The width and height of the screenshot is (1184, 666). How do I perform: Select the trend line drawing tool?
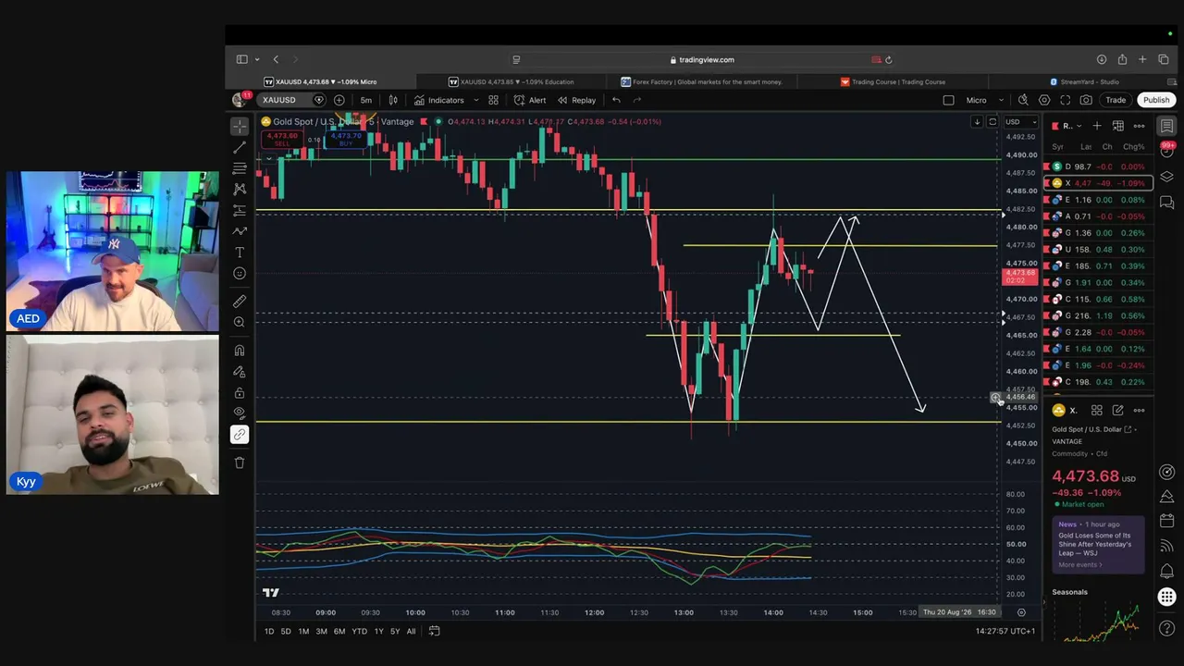click(240, 147)
